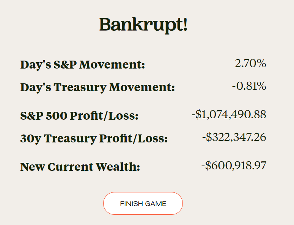
Task: Click the -0.81% Treasury movement value
Action: coord(249,86)
